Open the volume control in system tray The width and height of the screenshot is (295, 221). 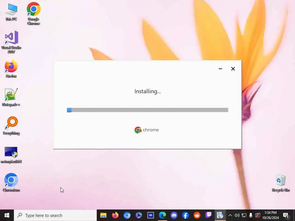tap(237, 215)
